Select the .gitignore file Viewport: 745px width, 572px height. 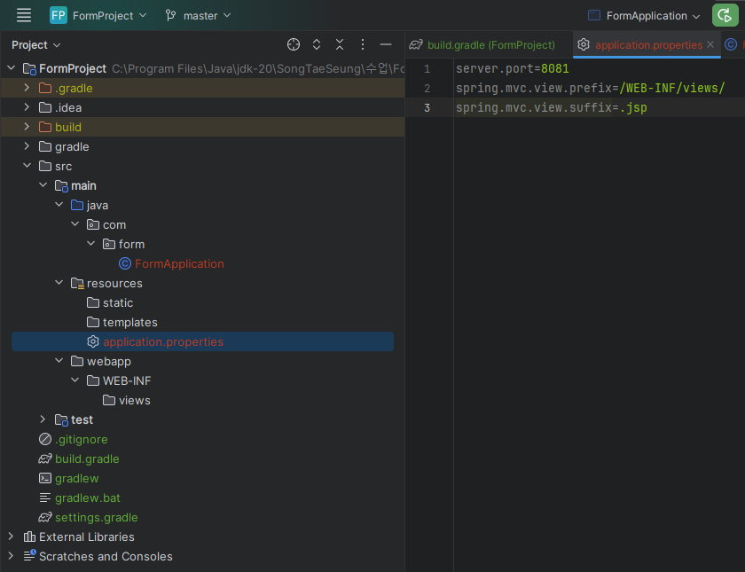click(x=82, y=440)
